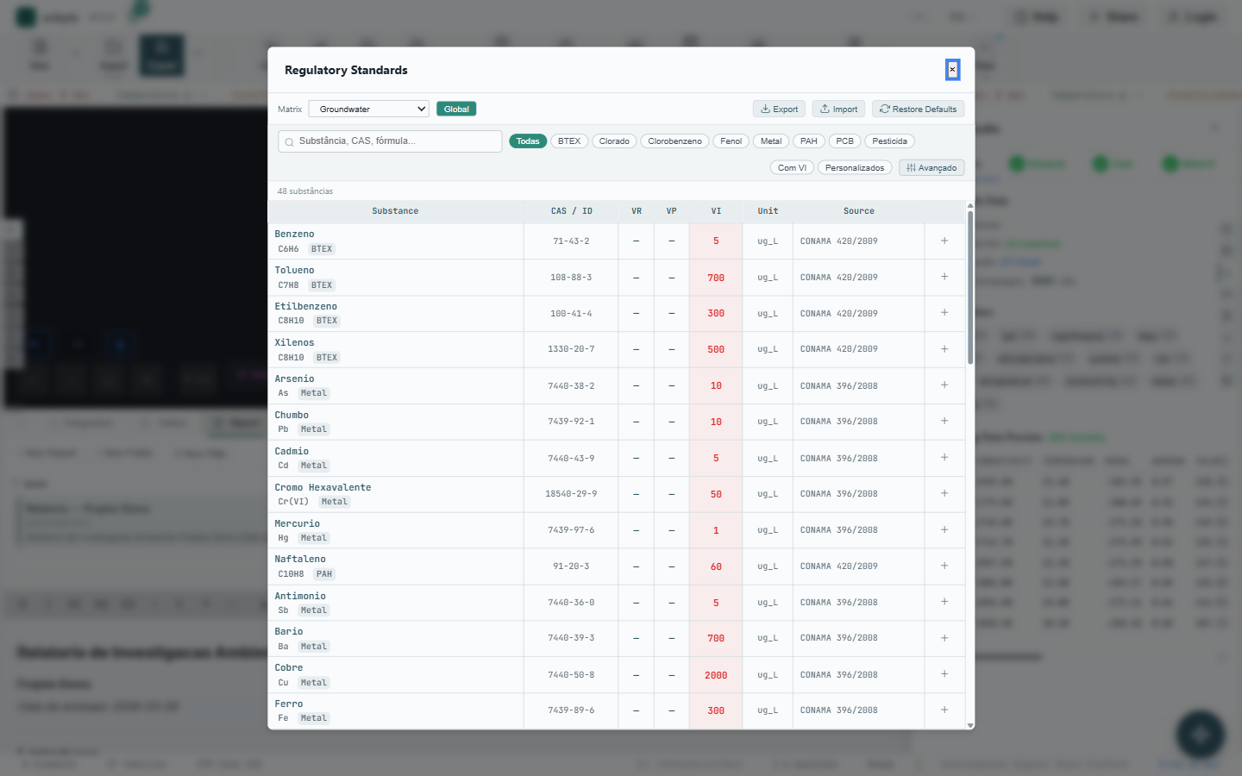Click VI value 5 for Benzeno

point(716,241)
